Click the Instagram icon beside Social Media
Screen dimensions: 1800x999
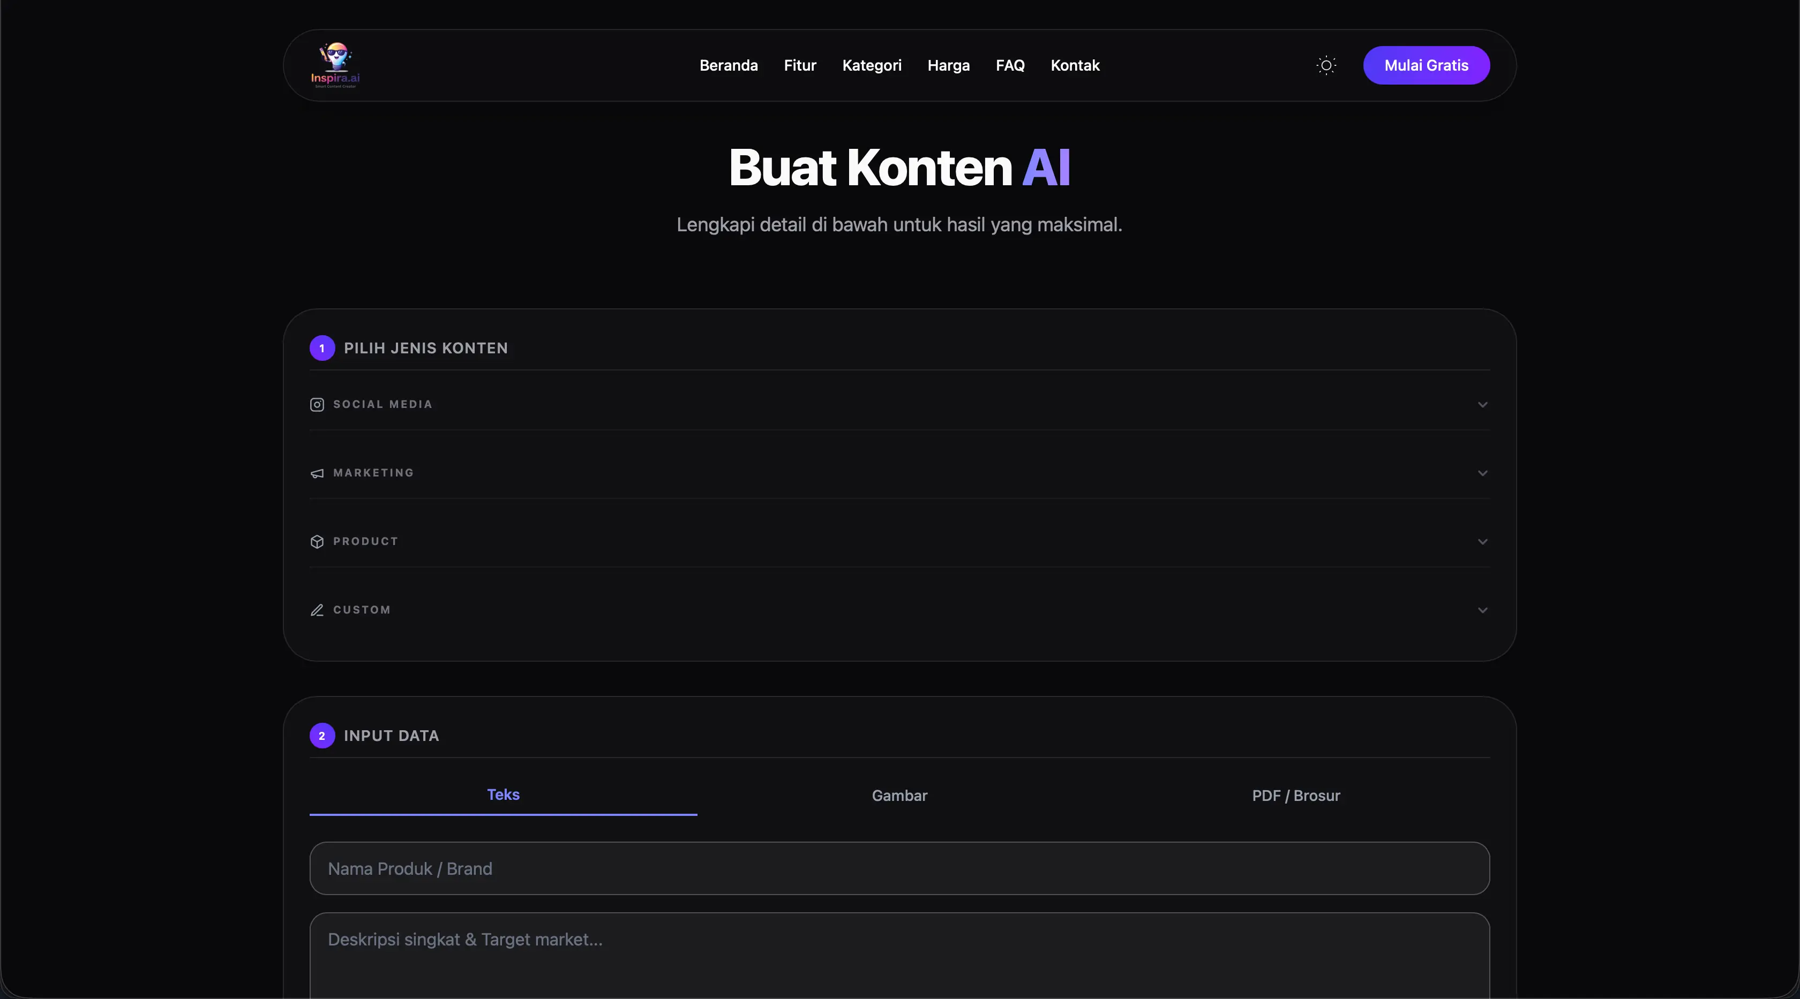[x=317, y=405]
